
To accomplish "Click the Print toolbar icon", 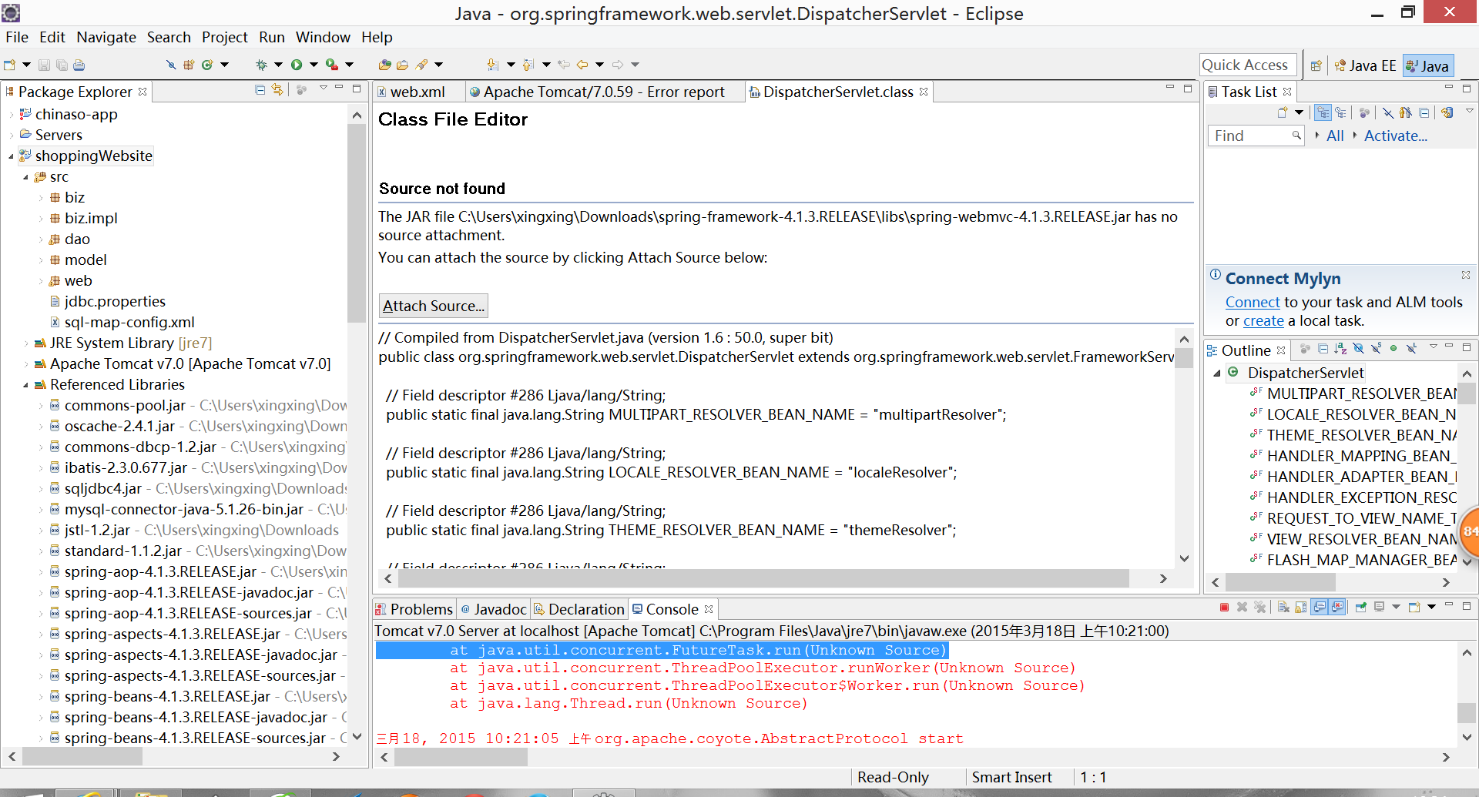I will (79, 65).
